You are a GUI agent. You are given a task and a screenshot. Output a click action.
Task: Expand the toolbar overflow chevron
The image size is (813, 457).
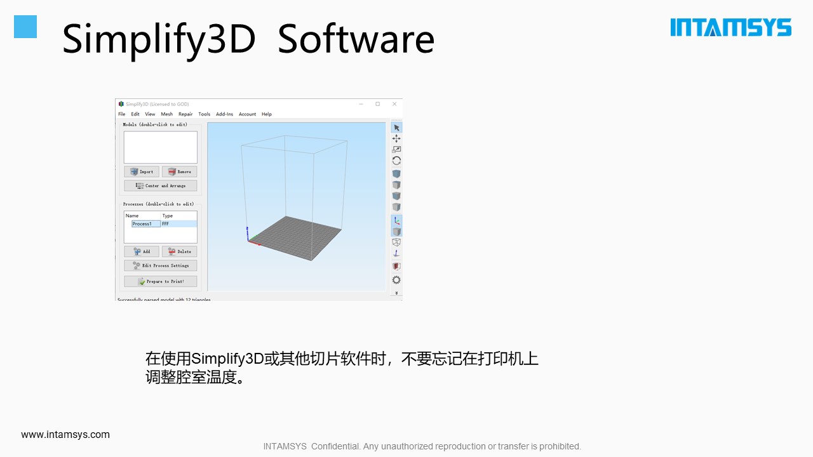pyautogui.click(x=396, y=293)
